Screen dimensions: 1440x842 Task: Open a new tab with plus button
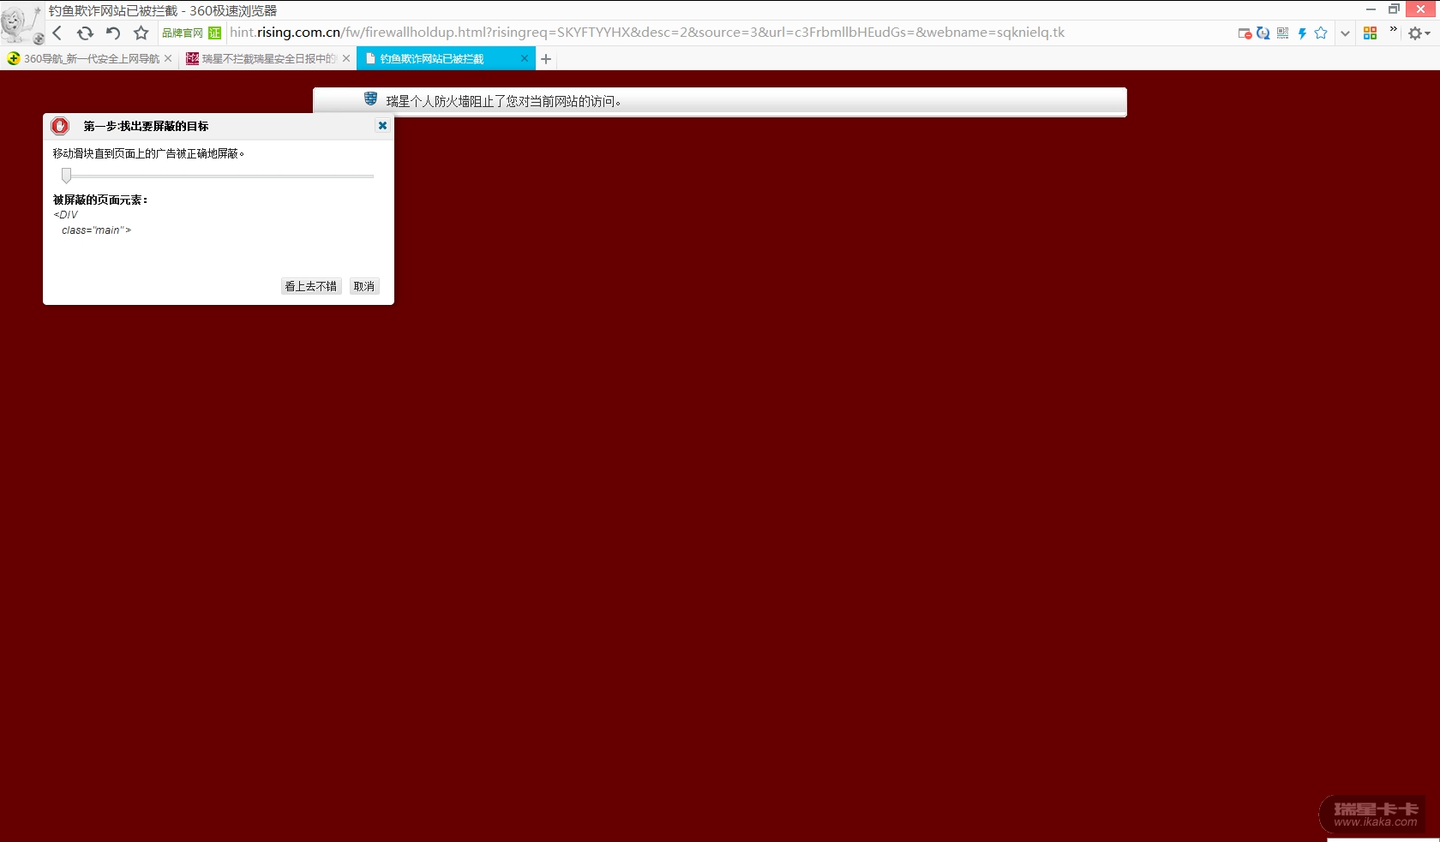click(546, 59)
